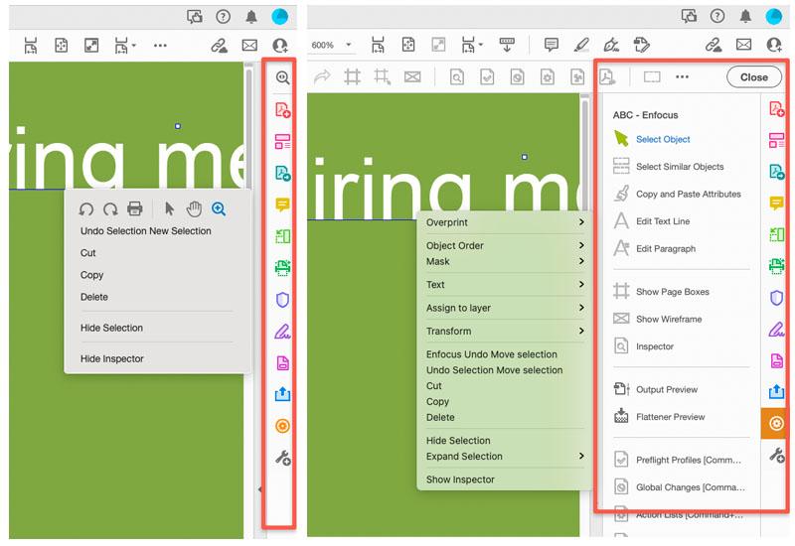Toggle Show Page Boxes
This screenshot has height=546, width=795.
pyautogui.click(x=672, y=292)
